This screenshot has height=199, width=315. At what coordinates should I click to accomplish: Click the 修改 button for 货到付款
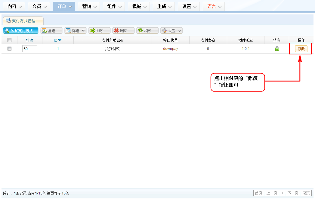301,49
